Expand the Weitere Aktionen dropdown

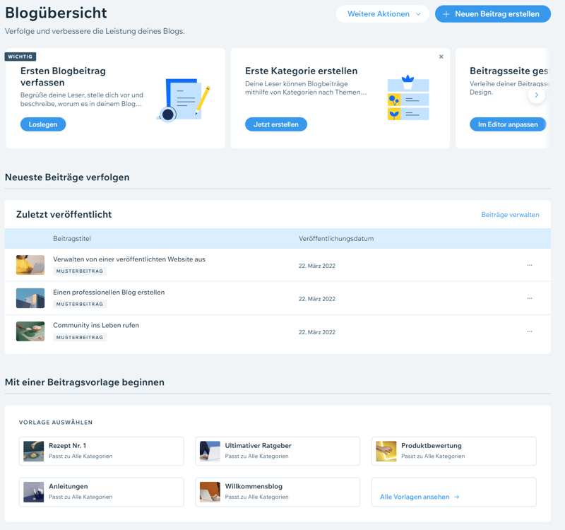pyautogui.click(x=383, y=13)
